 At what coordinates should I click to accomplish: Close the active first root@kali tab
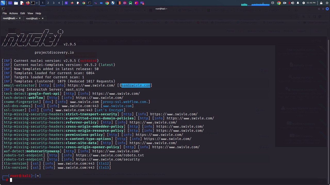point(20,18)
